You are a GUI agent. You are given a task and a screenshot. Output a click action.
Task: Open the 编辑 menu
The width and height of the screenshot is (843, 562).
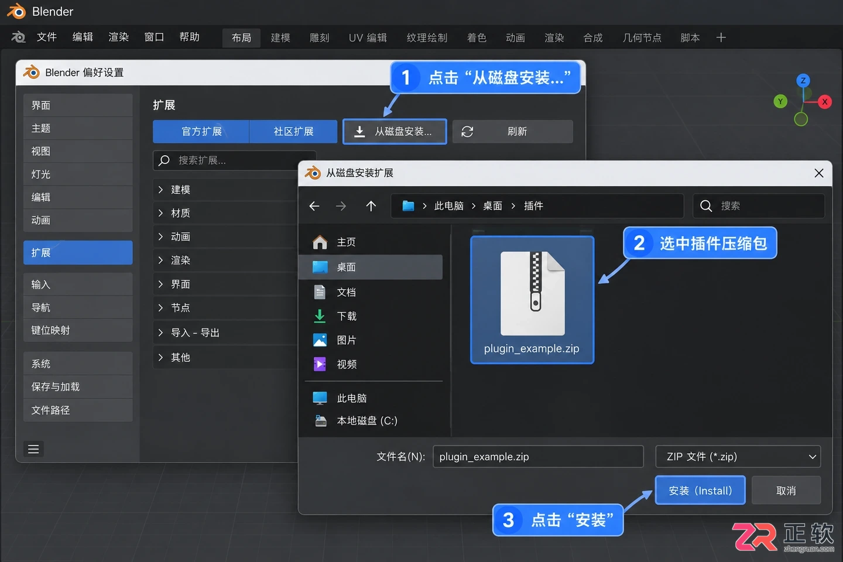(83, 37)
